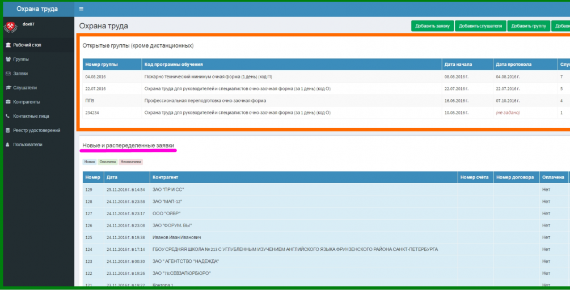
Task: Click the Слушатели graduation cap icon
Action: pos(8,87)
